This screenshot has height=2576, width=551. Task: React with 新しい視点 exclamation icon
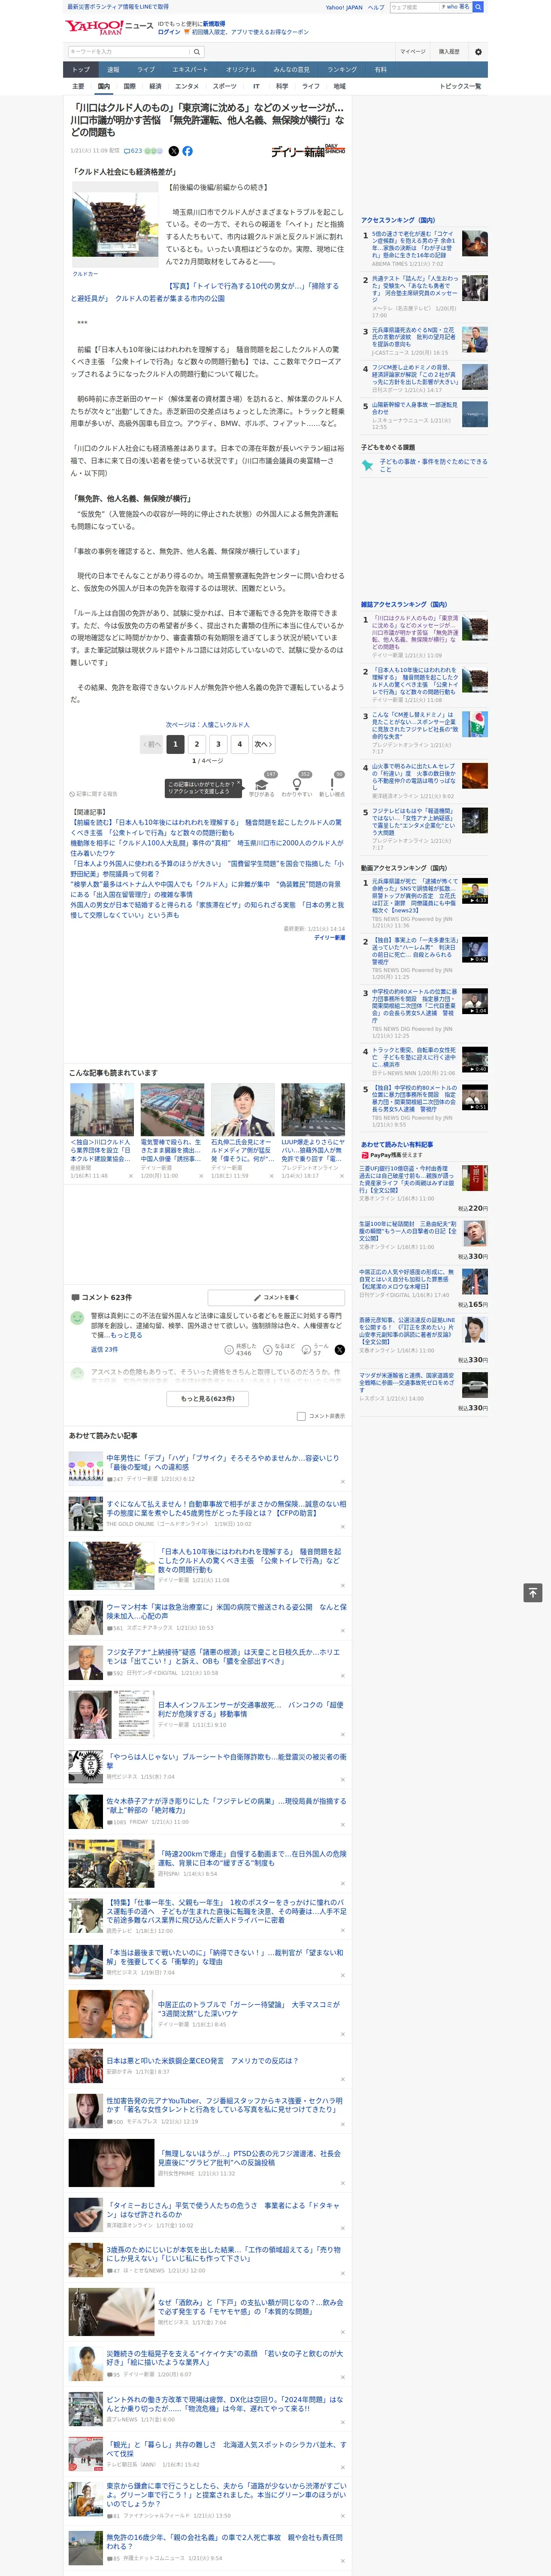(332, 785)
